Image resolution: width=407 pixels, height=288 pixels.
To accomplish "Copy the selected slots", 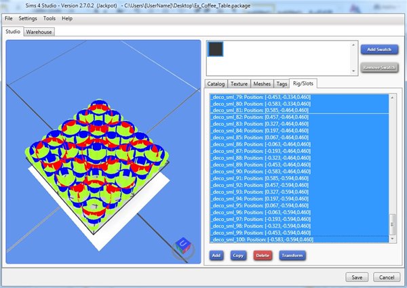I will tap(238, 255).
